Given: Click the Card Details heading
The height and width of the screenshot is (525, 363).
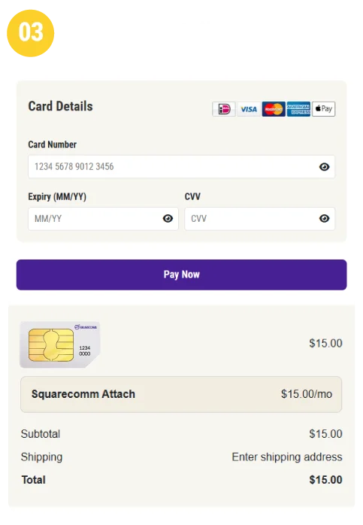Looking at the screenshot, I should [x=61, y=106].
